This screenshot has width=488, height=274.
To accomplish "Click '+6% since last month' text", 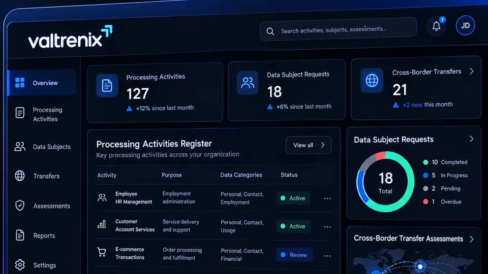I will pyautogui.click(x=304, y=107).
